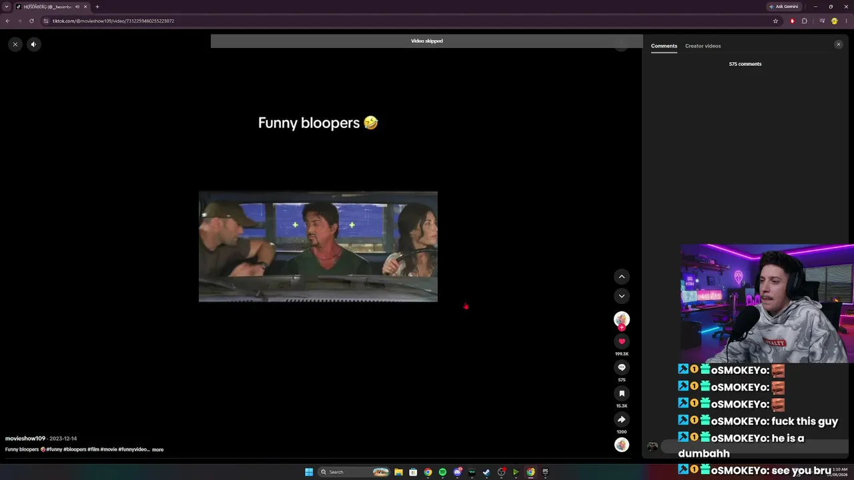
Task: Share the video with the arrow icon
Action: 622,419
